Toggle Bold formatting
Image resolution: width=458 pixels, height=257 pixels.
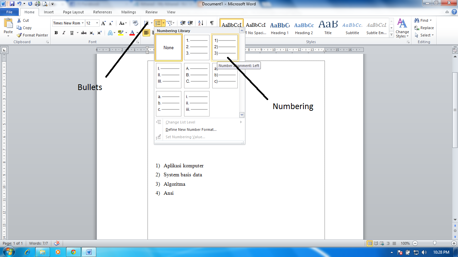point(56,33)
